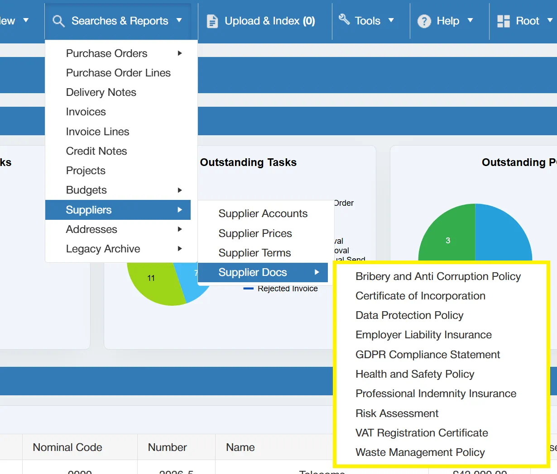Image resolution: width=557 pixels, height=474 pixels.
Task: Click the document icon beside Upload & Index
Action: 212,21
